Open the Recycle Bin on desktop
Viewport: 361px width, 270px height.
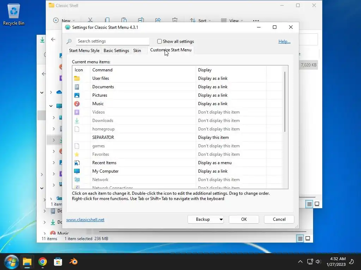pos(14,14)
